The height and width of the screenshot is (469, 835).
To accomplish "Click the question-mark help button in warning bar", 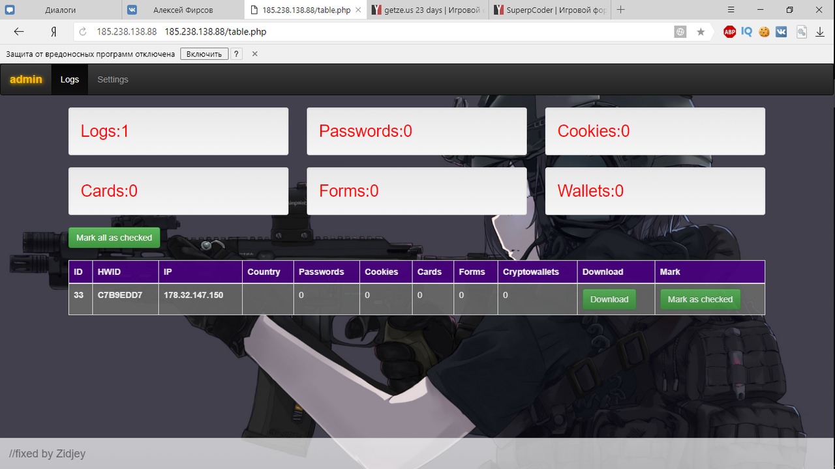I will pos(236,54).
